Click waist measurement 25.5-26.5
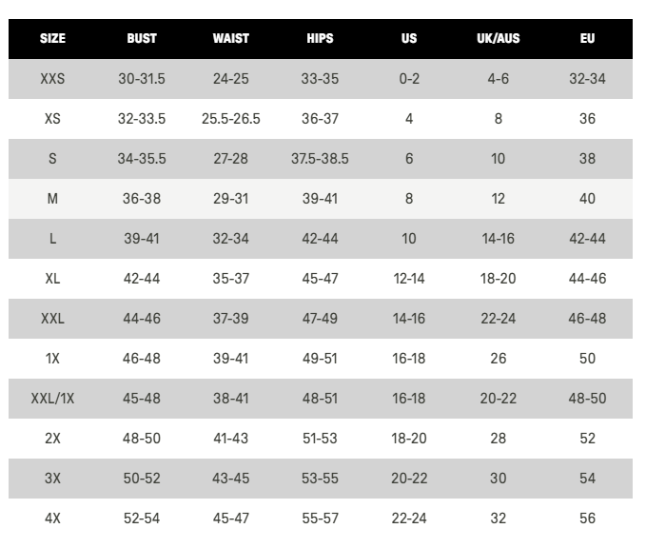Viewport: 646px width, 548px height. (231, 119)
